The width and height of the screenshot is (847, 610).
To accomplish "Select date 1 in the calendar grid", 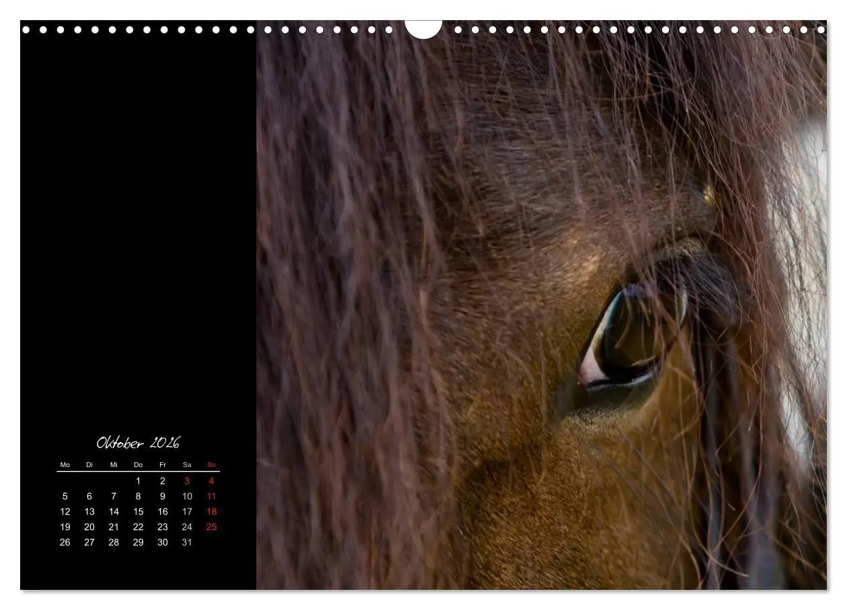I will coord(138,481).
